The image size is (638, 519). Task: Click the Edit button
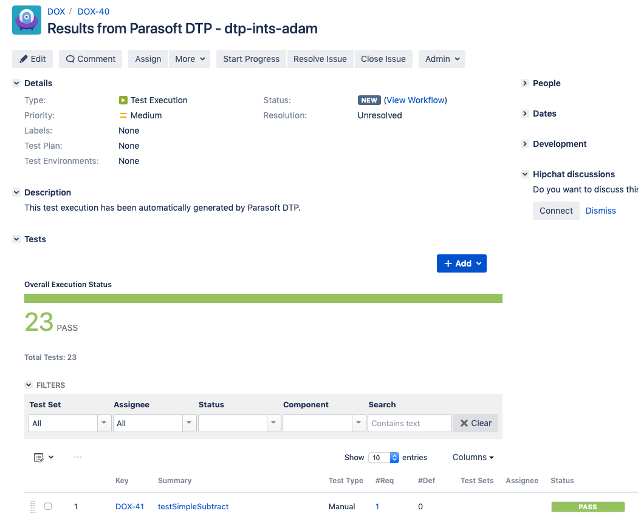(33, 59)
